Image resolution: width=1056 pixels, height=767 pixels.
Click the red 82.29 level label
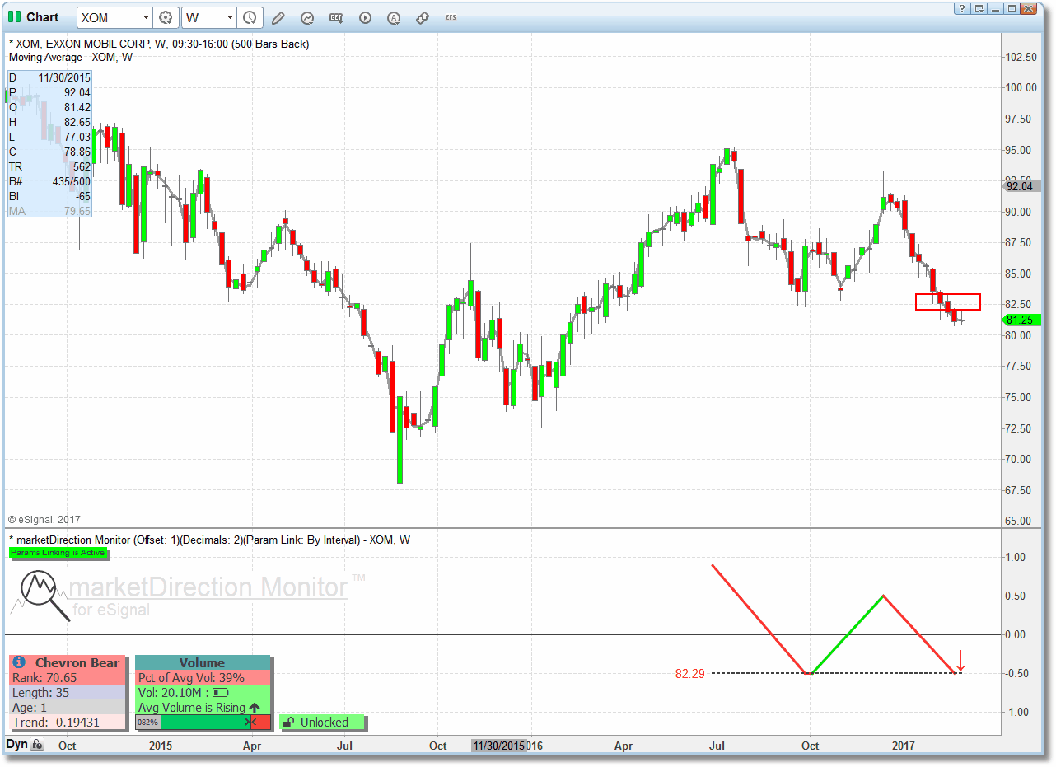click(690, 674)
